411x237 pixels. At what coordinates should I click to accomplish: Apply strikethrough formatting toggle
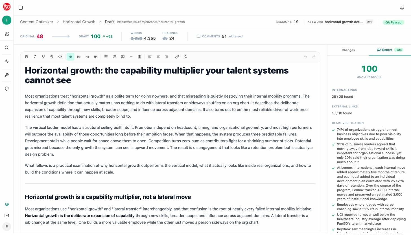(52, 57)
